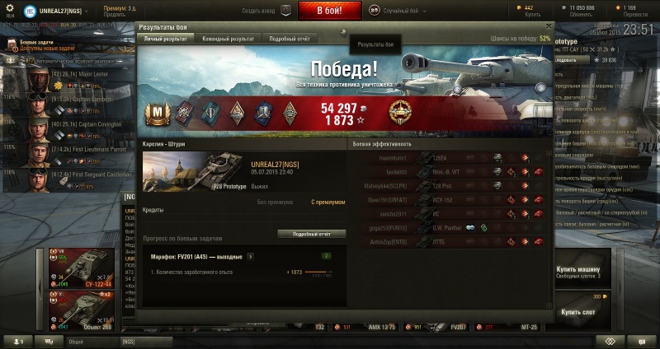Select the Без премиума earnings view
This screenshot has width=660, height=349.
click(x=275, y=202)
